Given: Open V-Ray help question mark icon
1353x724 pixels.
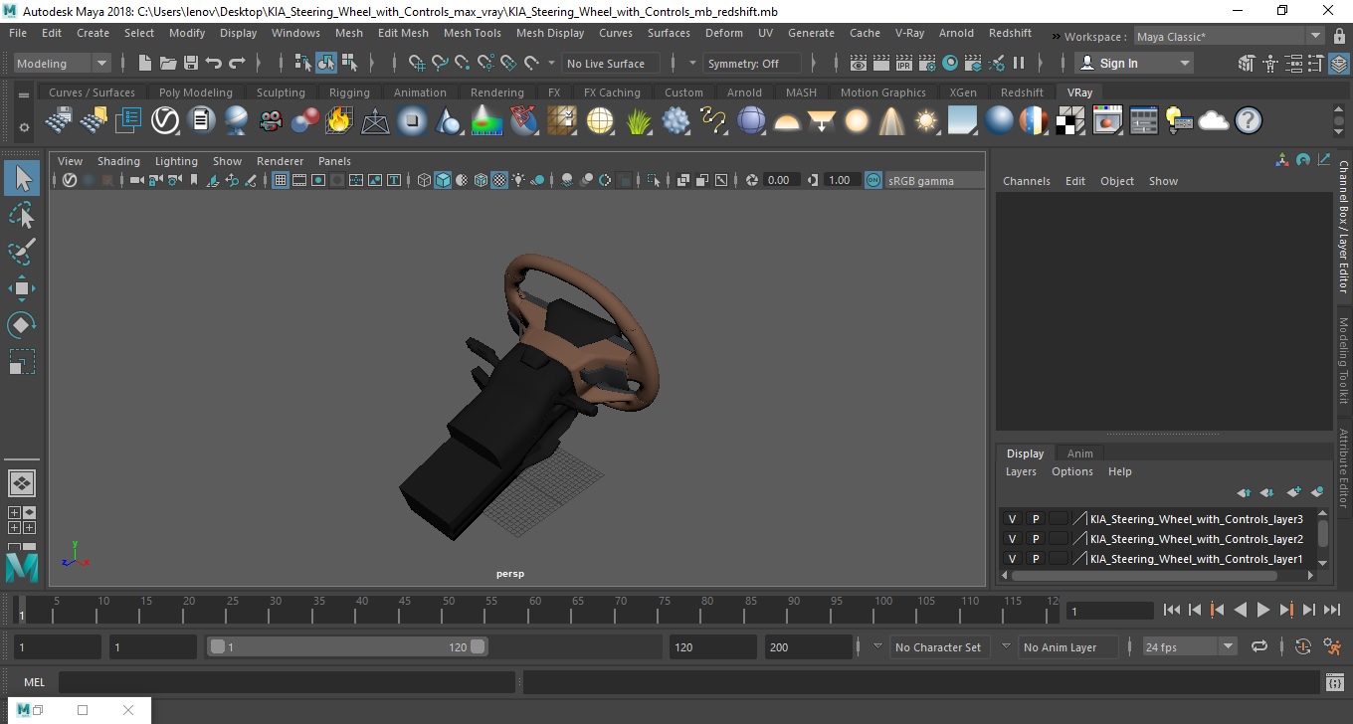Looking at the screenshot, I should click(1249, 121).
